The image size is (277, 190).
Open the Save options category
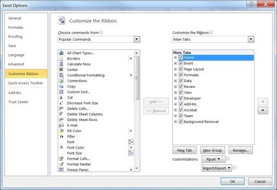pos(12,45)
